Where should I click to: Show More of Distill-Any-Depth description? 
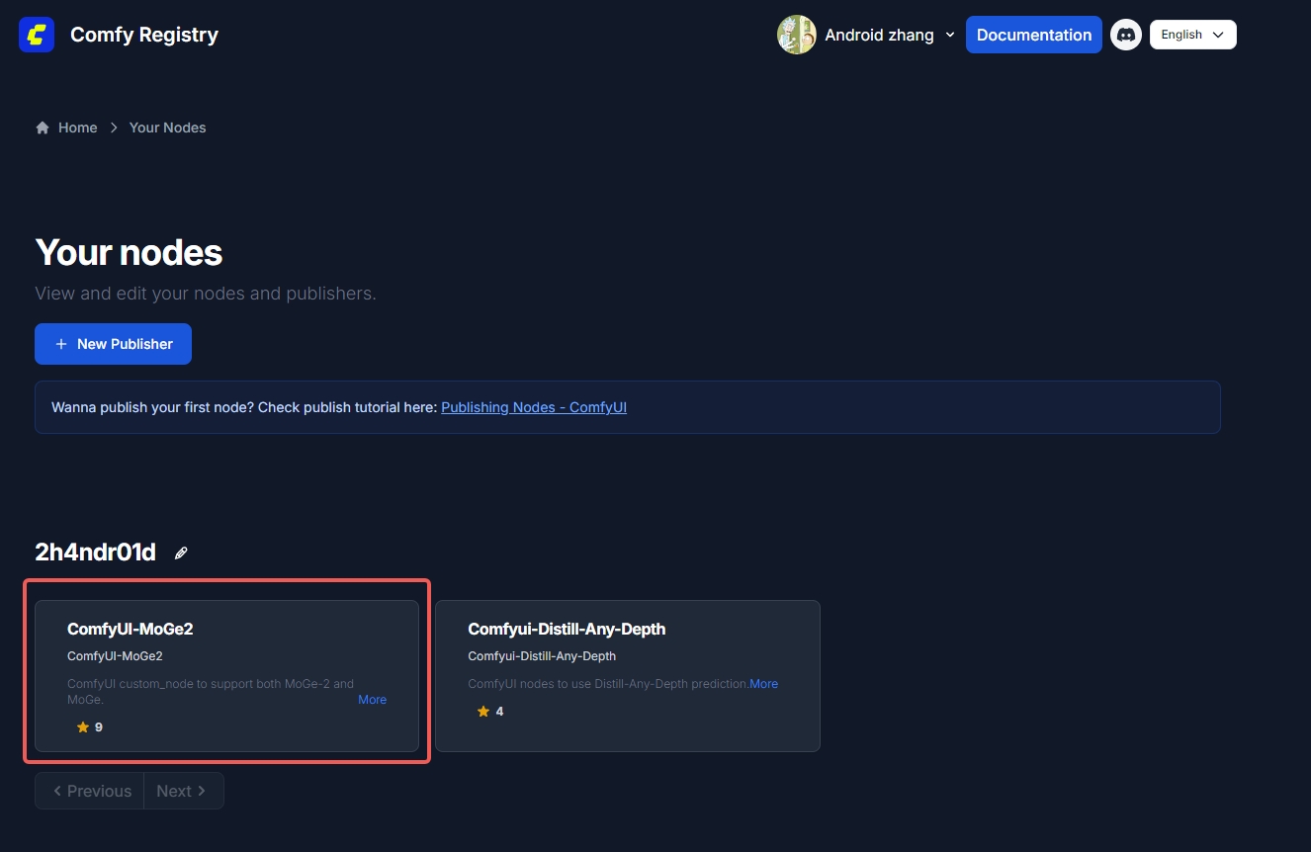(763, 684)
